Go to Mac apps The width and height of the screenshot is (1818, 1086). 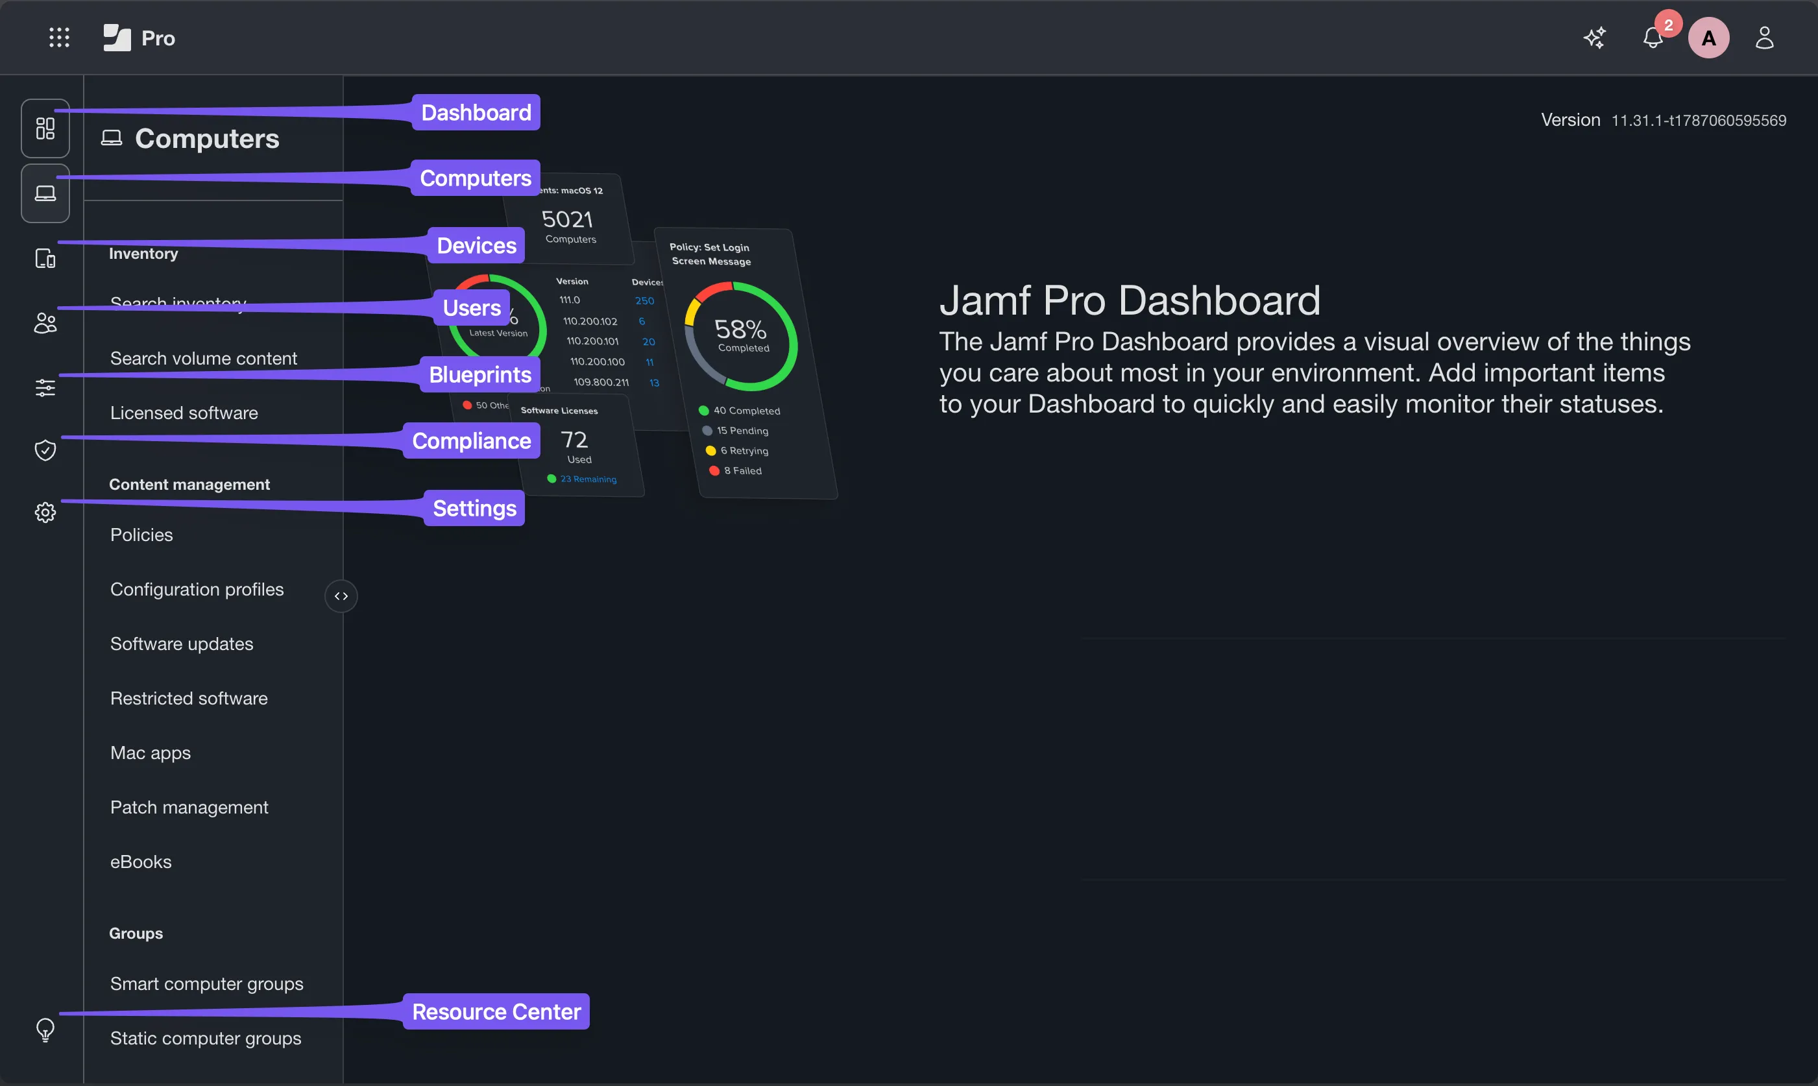[150, 753]
